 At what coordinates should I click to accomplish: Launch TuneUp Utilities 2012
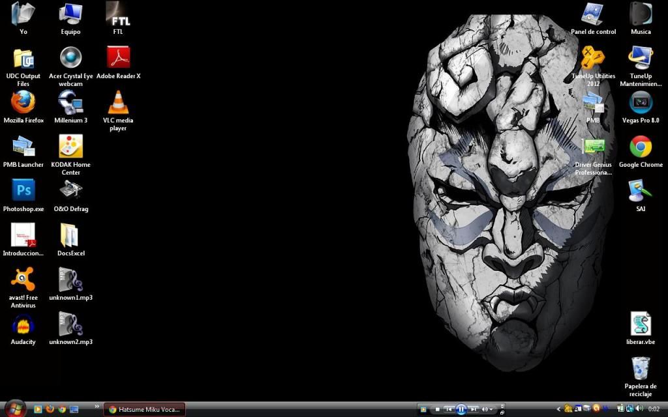coord(593,67)
